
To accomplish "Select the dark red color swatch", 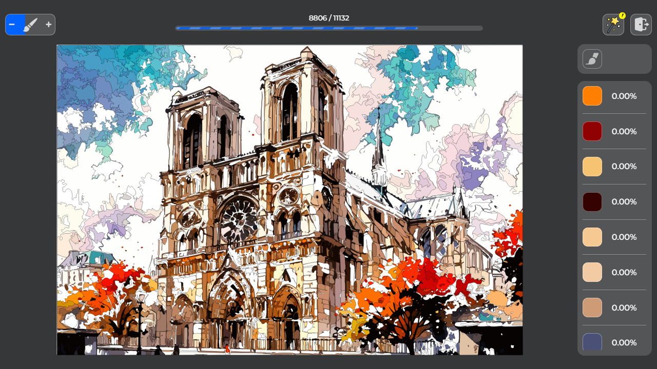I will (592, 131).
